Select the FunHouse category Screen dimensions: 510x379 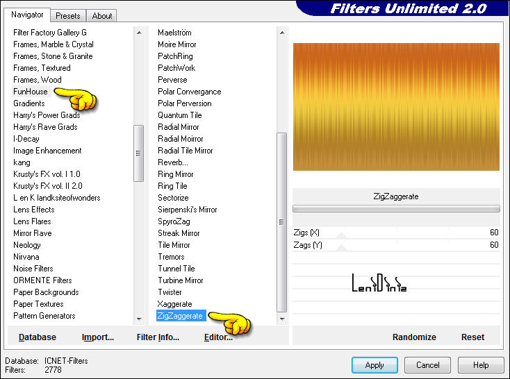(31, 92)
